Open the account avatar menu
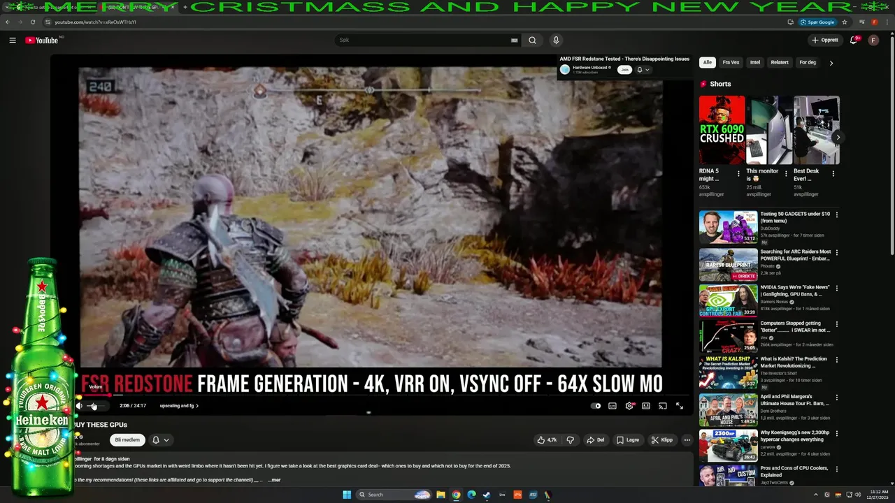 (x=873, y=41)
